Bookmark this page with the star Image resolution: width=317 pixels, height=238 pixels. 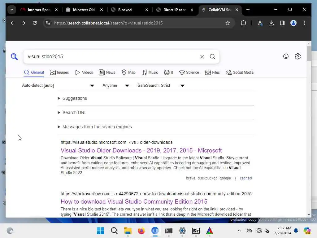[228, 23]
